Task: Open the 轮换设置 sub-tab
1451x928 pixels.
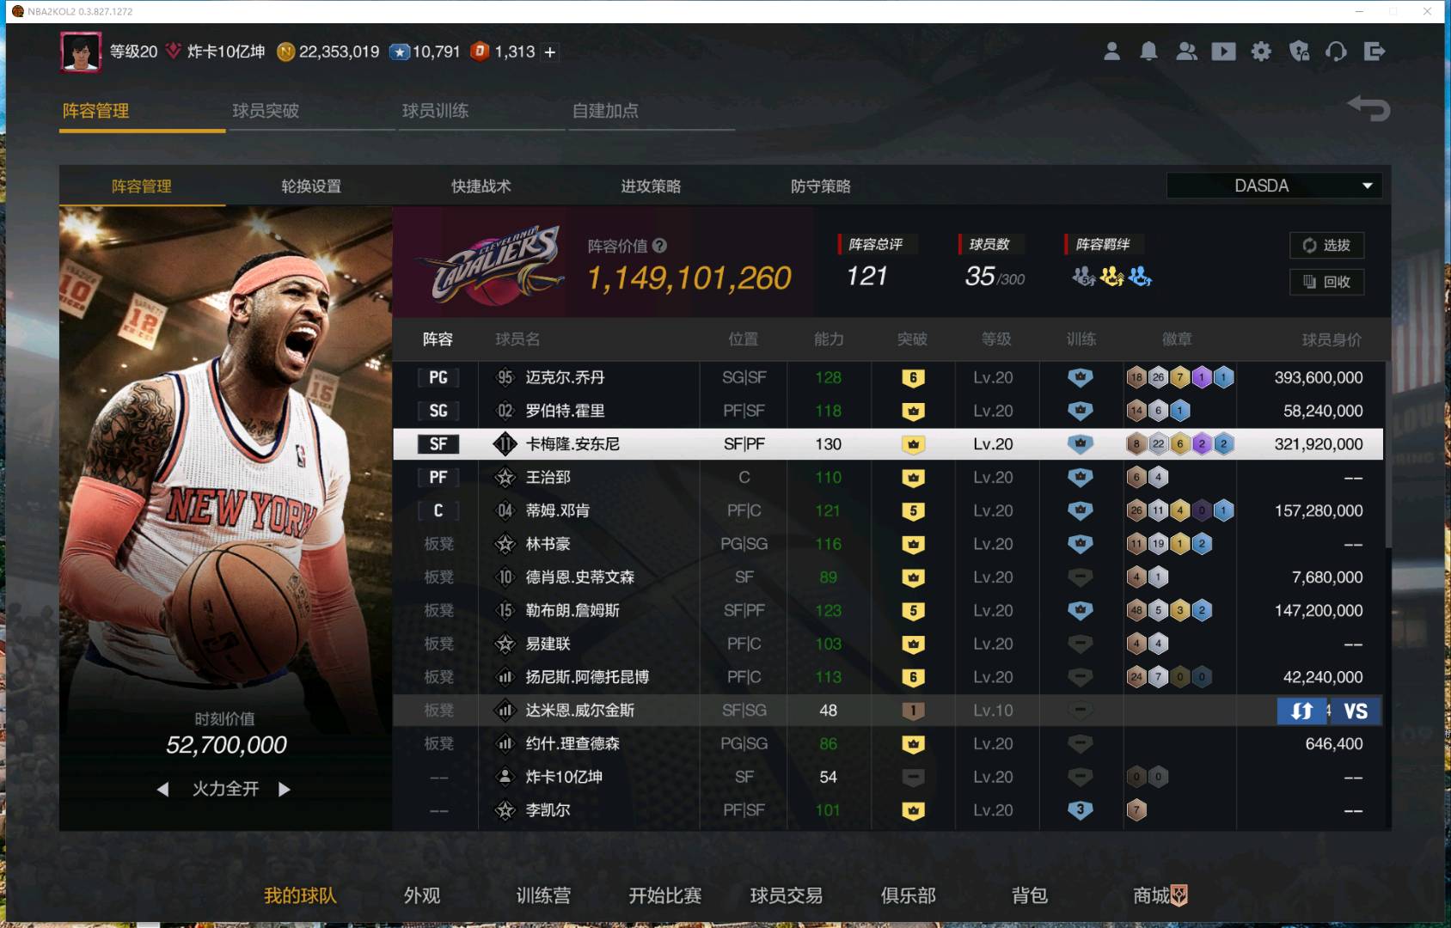Action: (x=311, y=186)
